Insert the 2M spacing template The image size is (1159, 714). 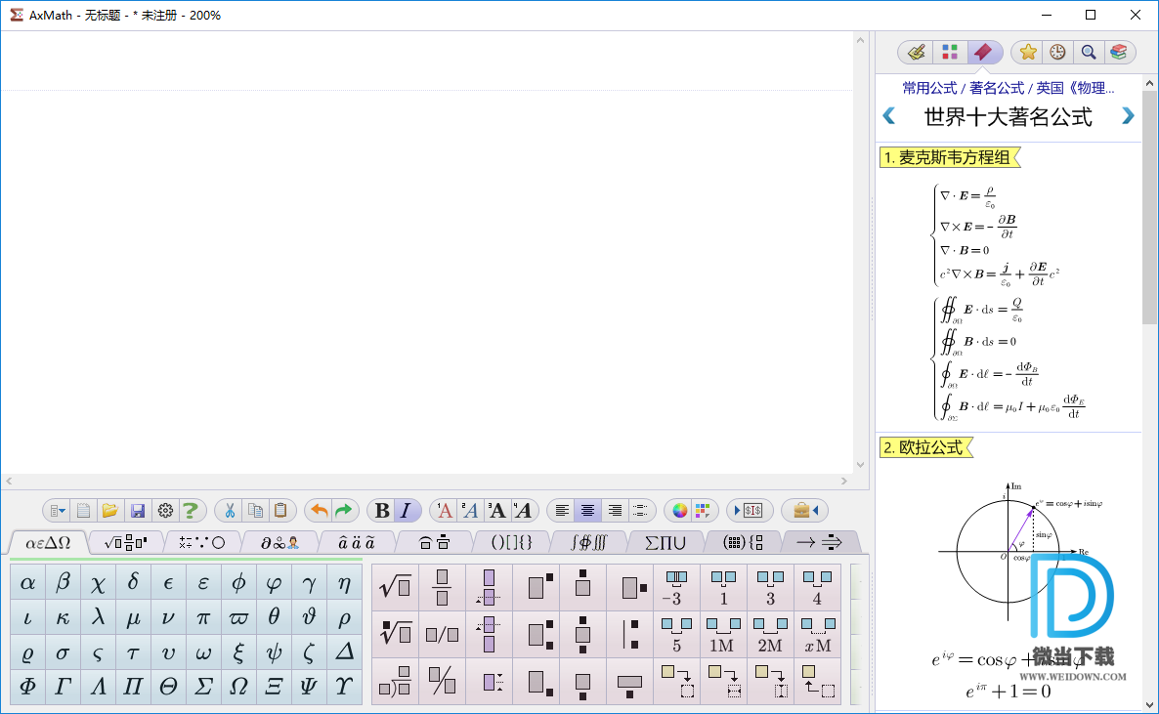(x=769, y=634)
